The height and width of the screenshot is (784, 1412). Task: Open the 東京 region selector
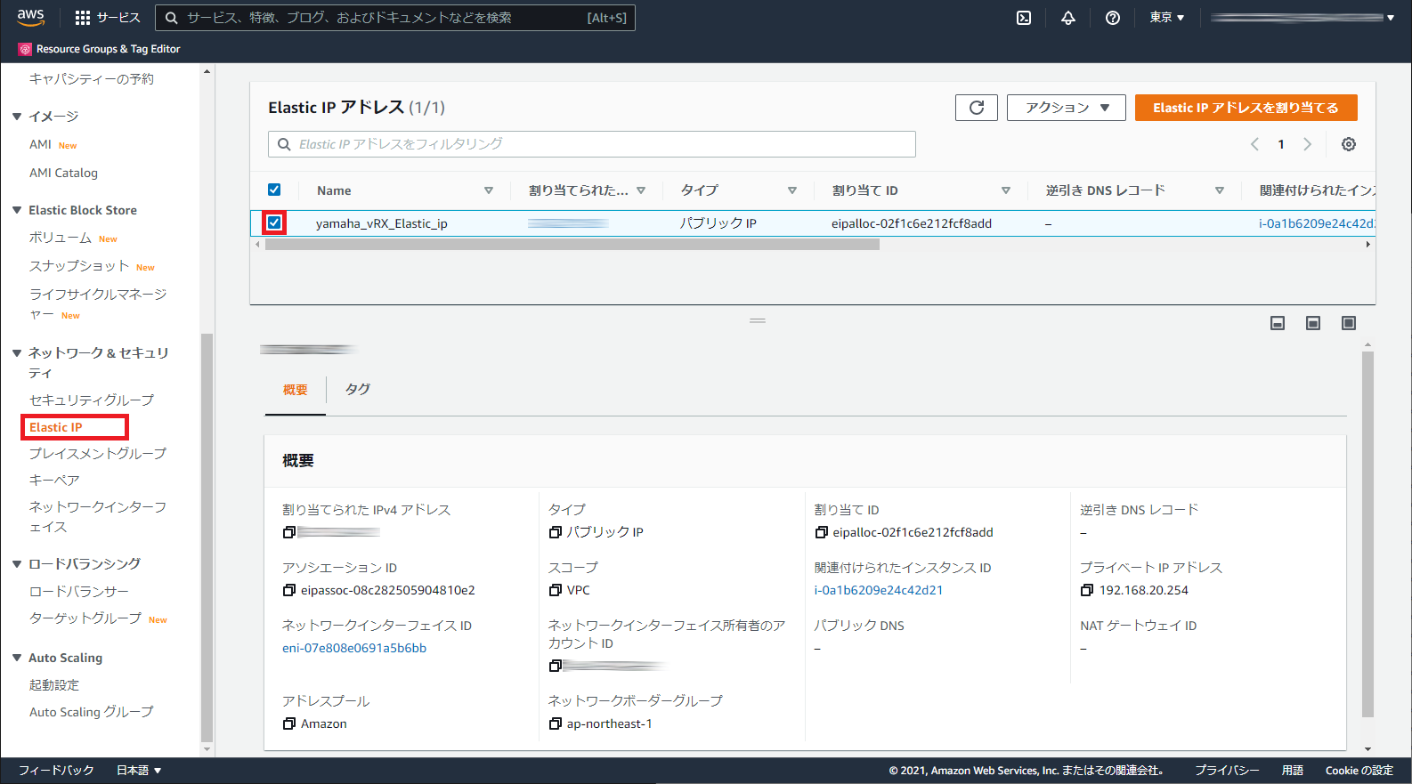(1166, 18)
